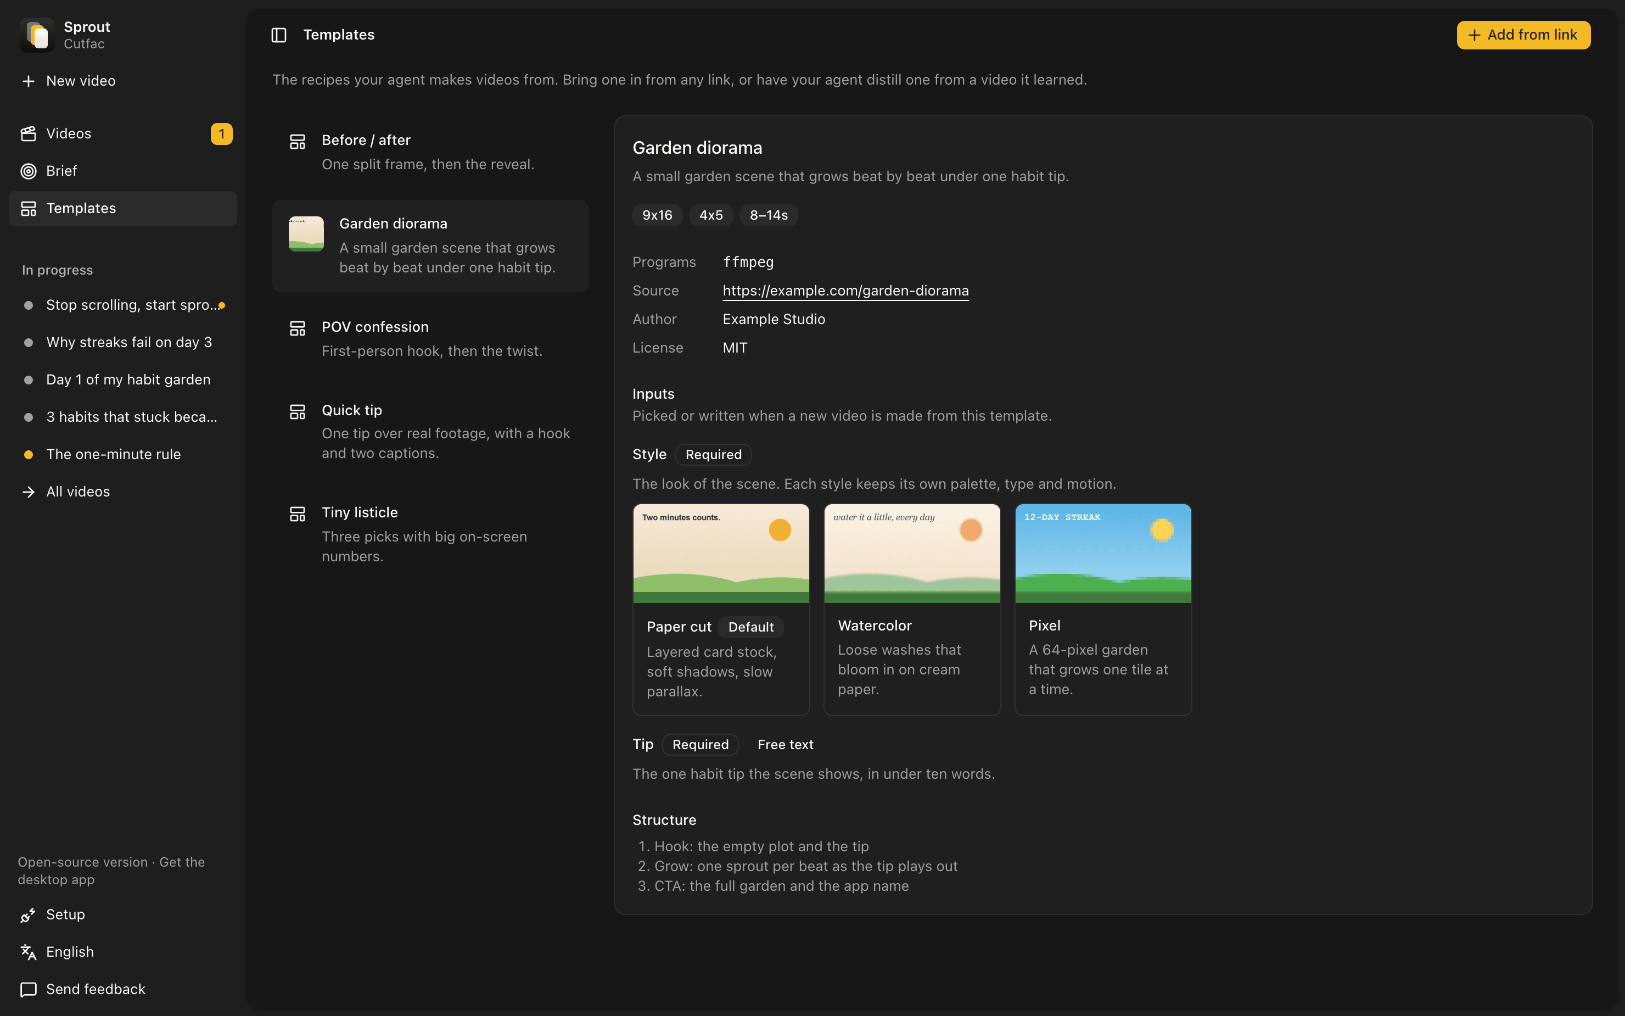The height and width of the screenshot is (1016, 1625).
Task: Open 'Why streaks fail on day 3'
Action: [x=123, y=343]
